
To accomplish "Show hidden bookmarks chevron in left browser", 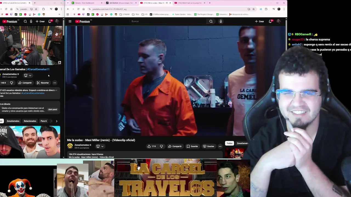I will point(59,14).
